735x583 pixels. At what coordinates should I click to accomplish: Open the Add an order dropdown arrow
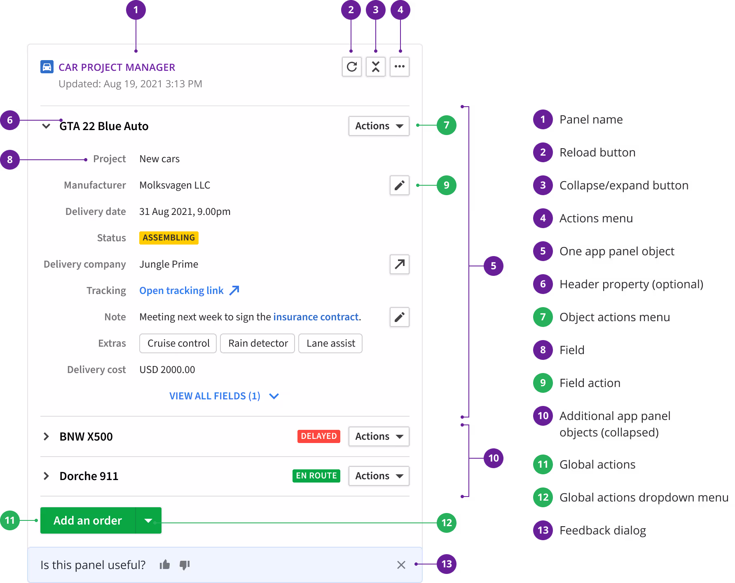[x=148, y=520]
